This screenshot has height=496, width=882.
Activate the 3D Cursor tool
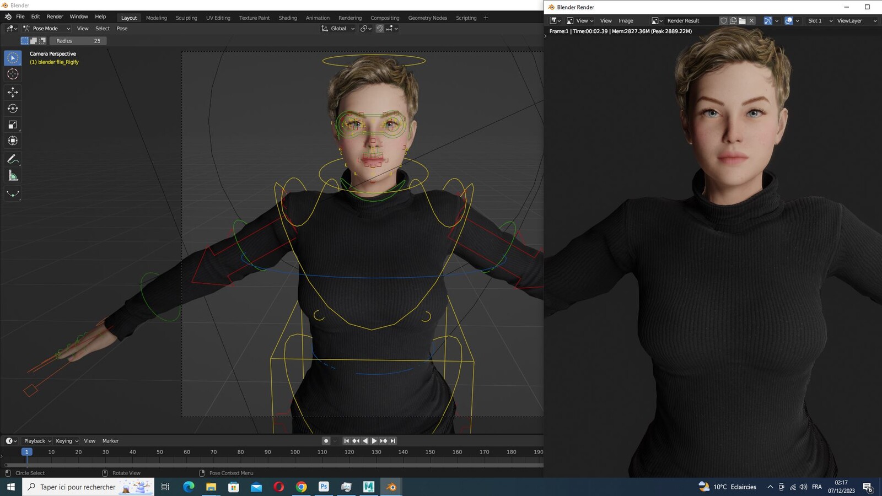[x=13, y=74]
